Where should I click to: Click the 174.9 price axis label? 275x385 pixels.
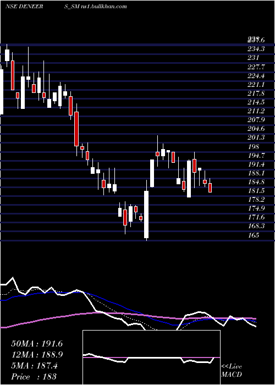click(x=256, y=208)
